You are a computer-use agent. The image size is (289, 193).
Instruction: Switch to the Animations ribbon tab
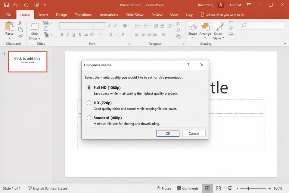point(108,14)
